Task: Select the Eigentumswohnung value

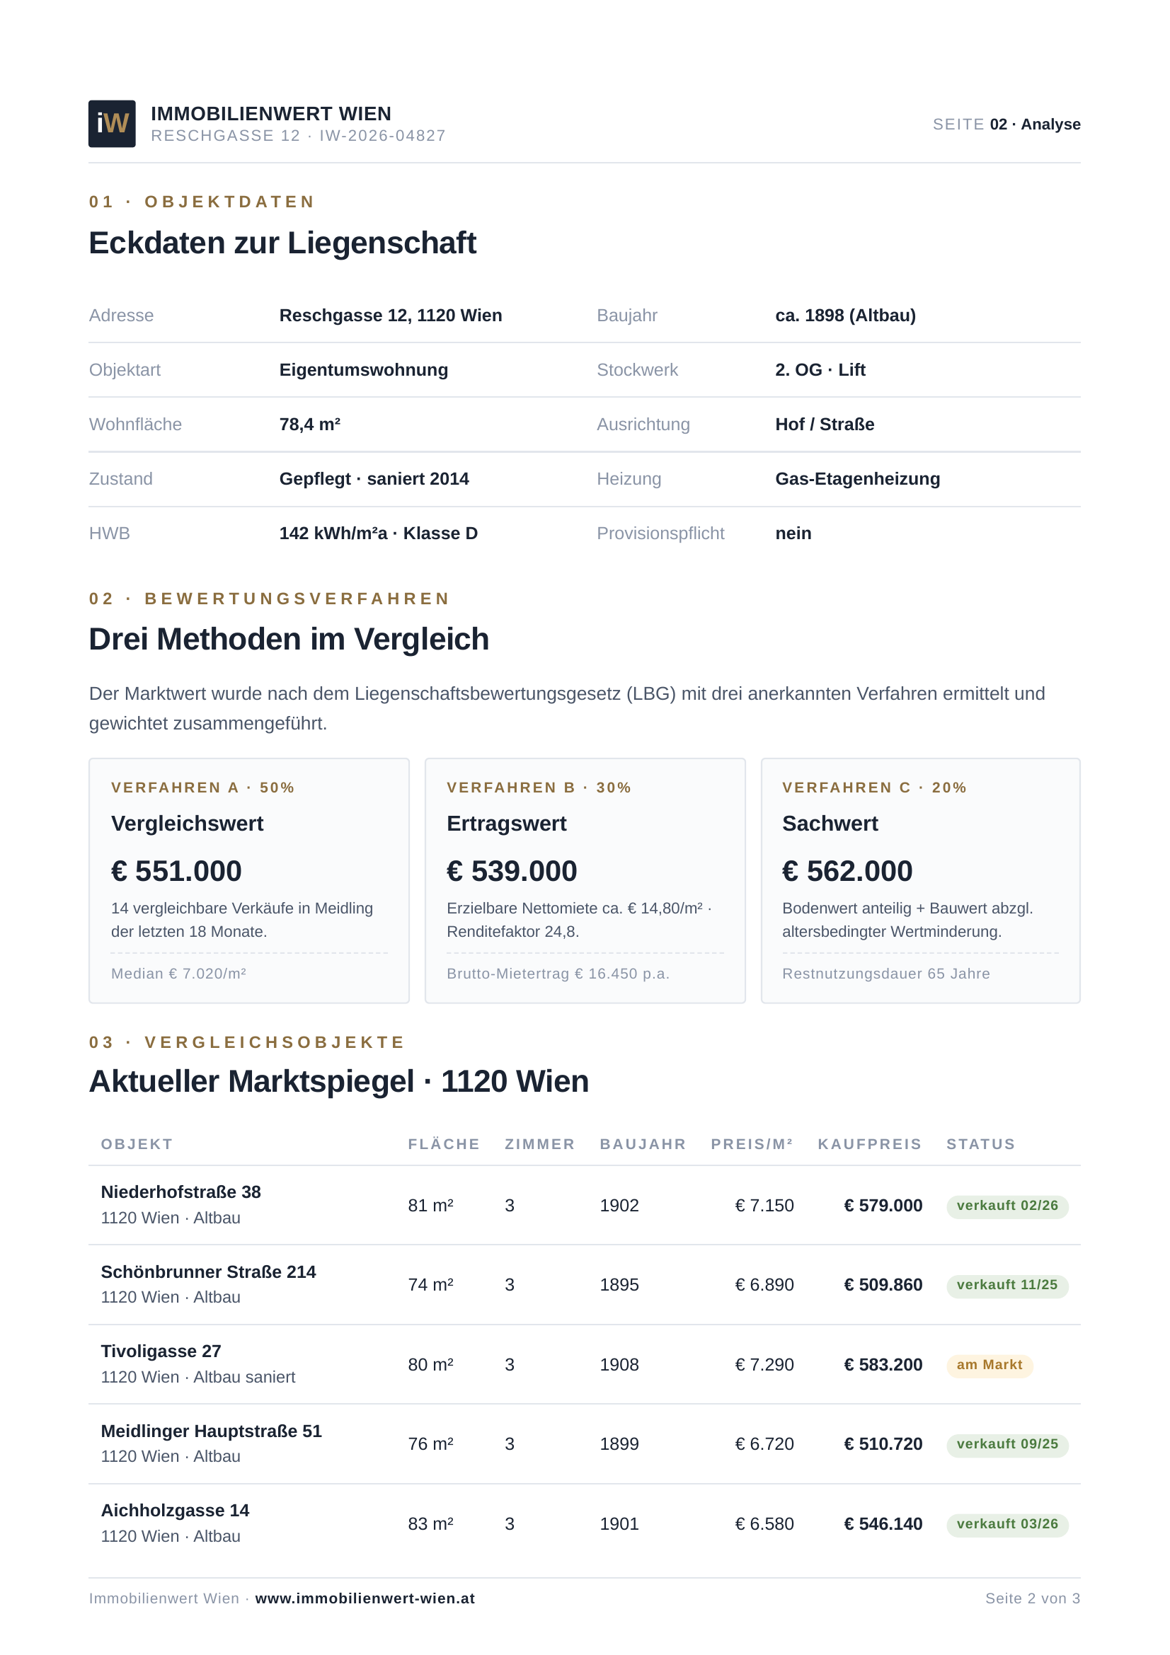Action: 364,370
